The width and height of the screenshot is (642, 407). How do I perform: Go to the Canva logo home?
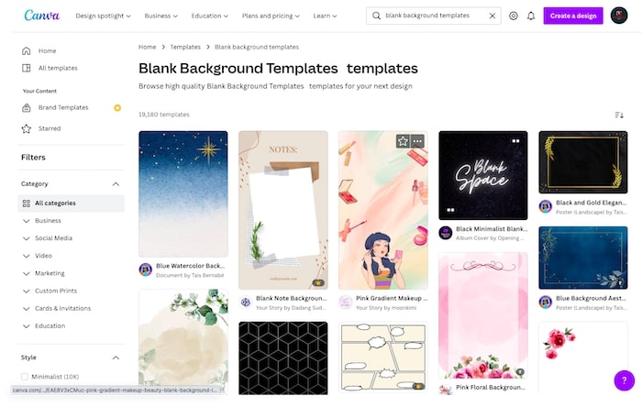coord(42,16)
